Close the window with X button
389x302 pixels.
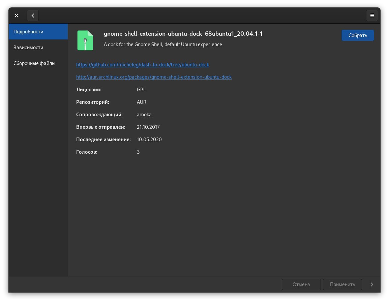tap(17, 16)
